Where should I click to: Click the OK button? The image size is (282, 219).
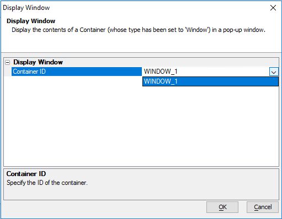[x=222, y=207]
